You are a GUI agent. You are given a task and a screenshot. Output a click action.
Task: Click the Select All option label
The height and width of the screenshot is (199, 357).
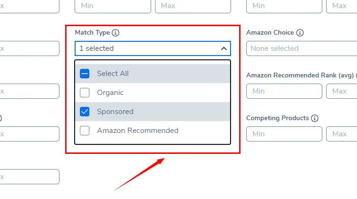[x=113, y=74]
